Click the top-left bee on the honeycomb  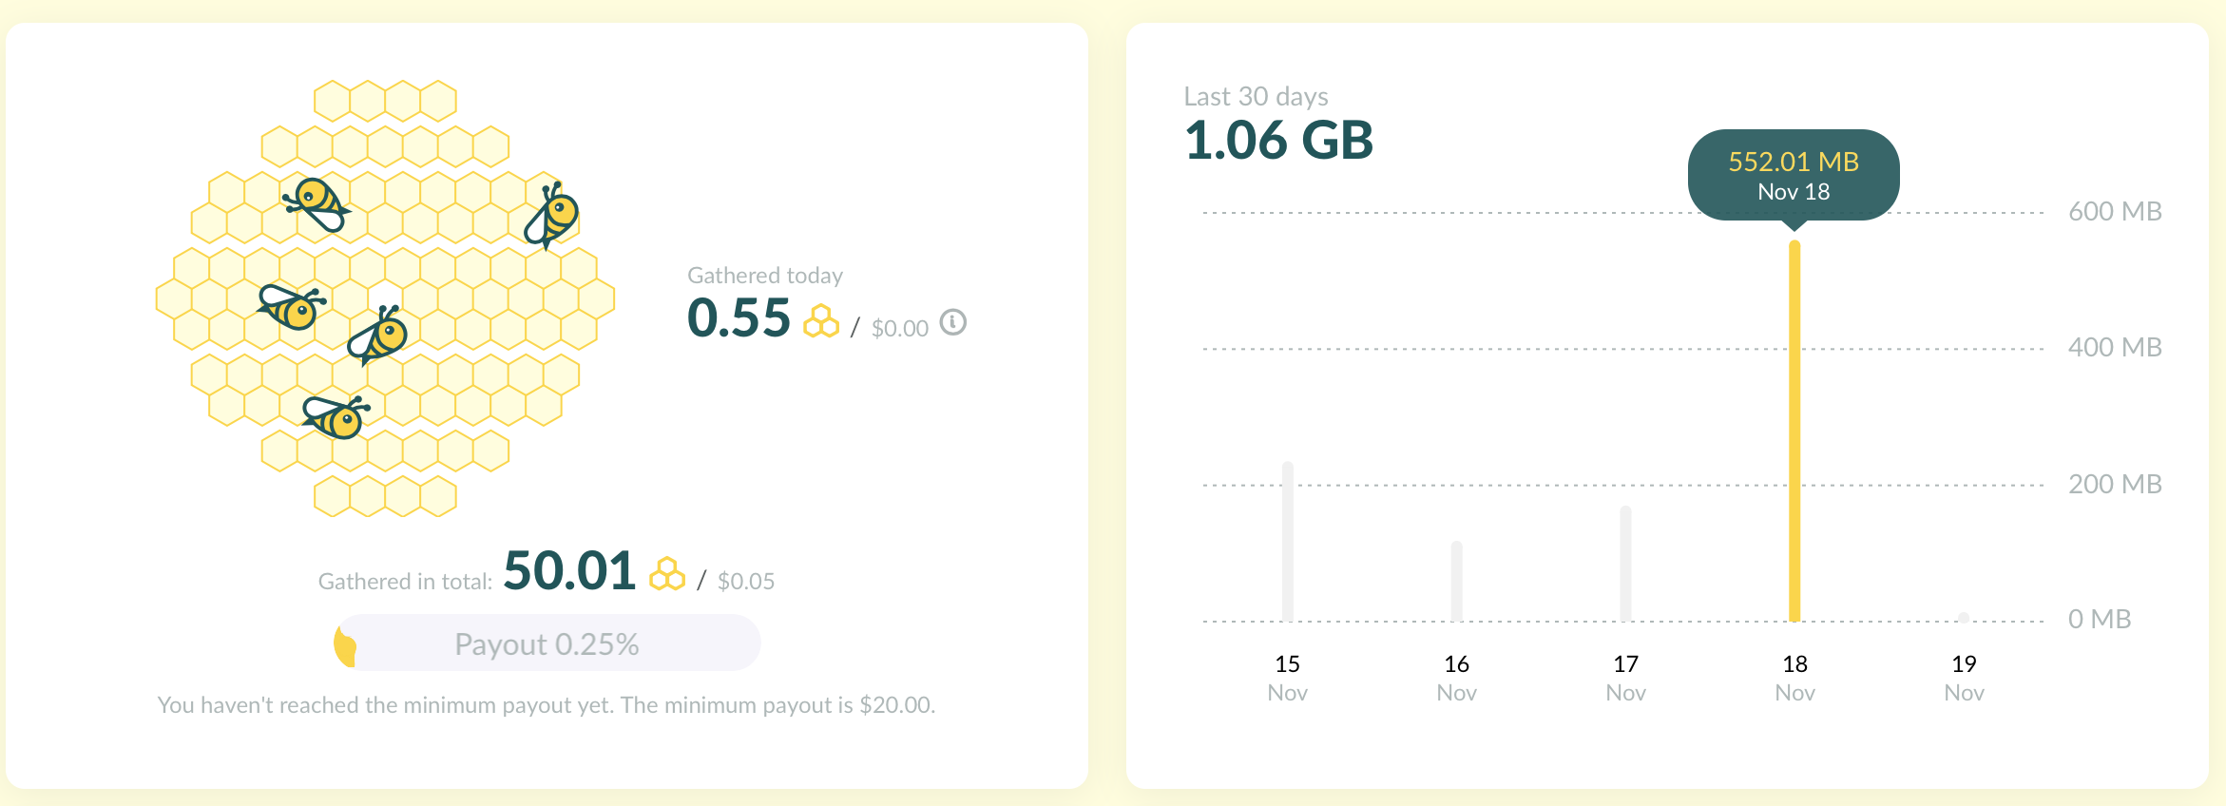point(317,203)
